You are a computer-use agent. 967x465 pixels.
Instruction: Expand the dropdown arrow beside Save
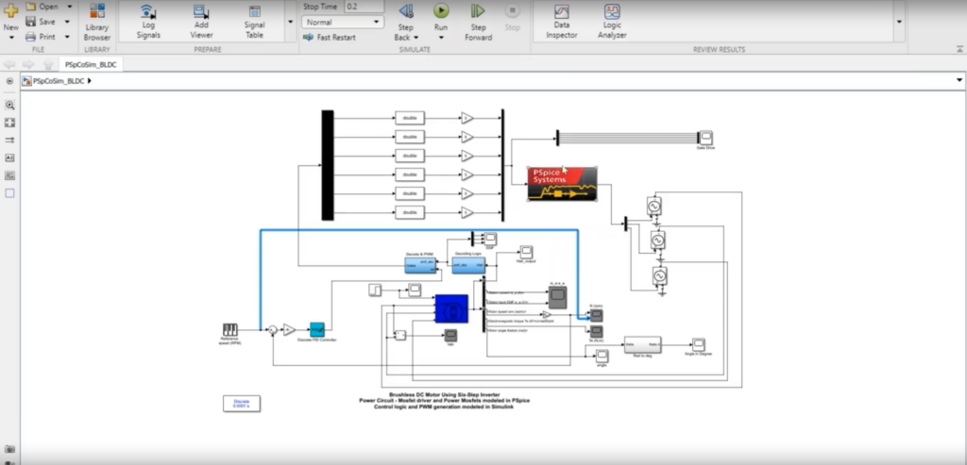point(67,22)
